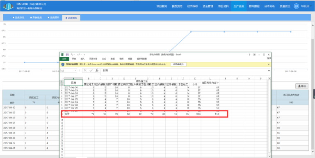Image resolution: width=315 pixels, height=158 pixels.
Task: Switch to the 进度总览 tab
Action: 18,18
